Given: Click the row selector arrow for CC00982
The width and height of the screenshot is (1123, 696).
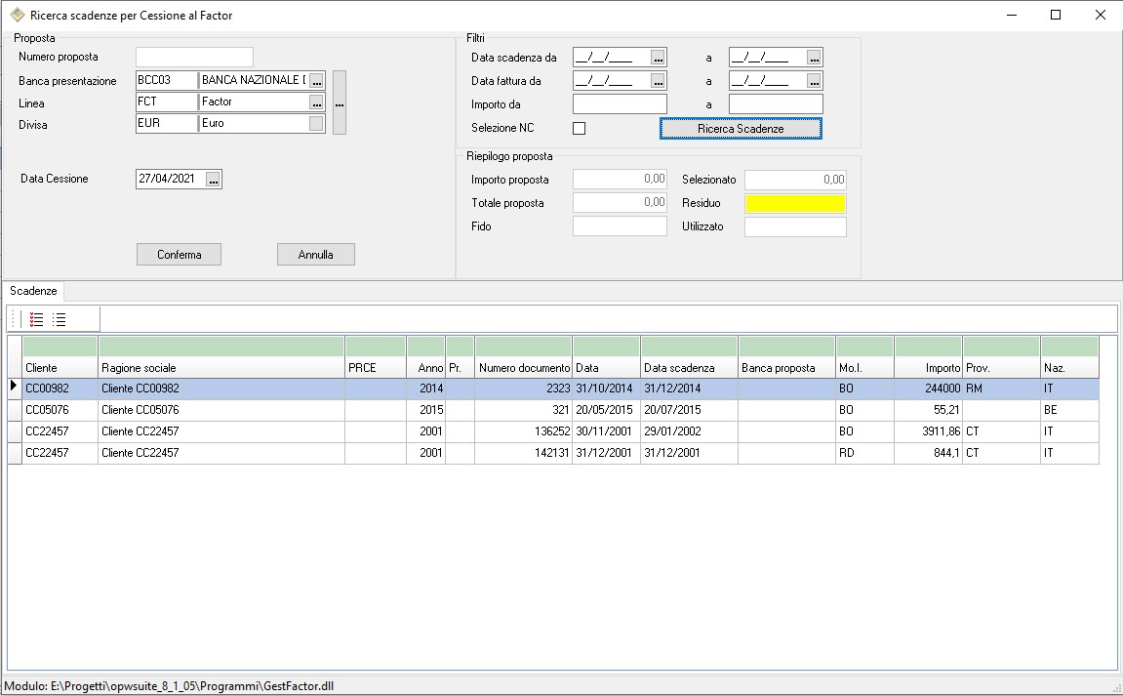Looking at the screenshot, I should [x=15, y=388].
